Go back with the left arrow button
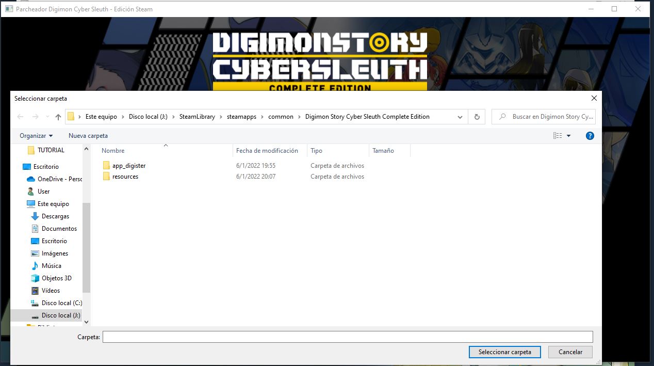This screenshot has height=366, width=654. pos(21,117)
